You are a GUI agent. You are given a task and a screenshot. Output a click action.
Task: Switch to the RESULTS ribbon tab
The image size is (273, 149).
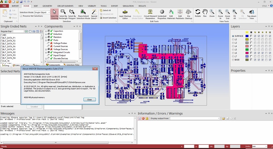[142, 6]
